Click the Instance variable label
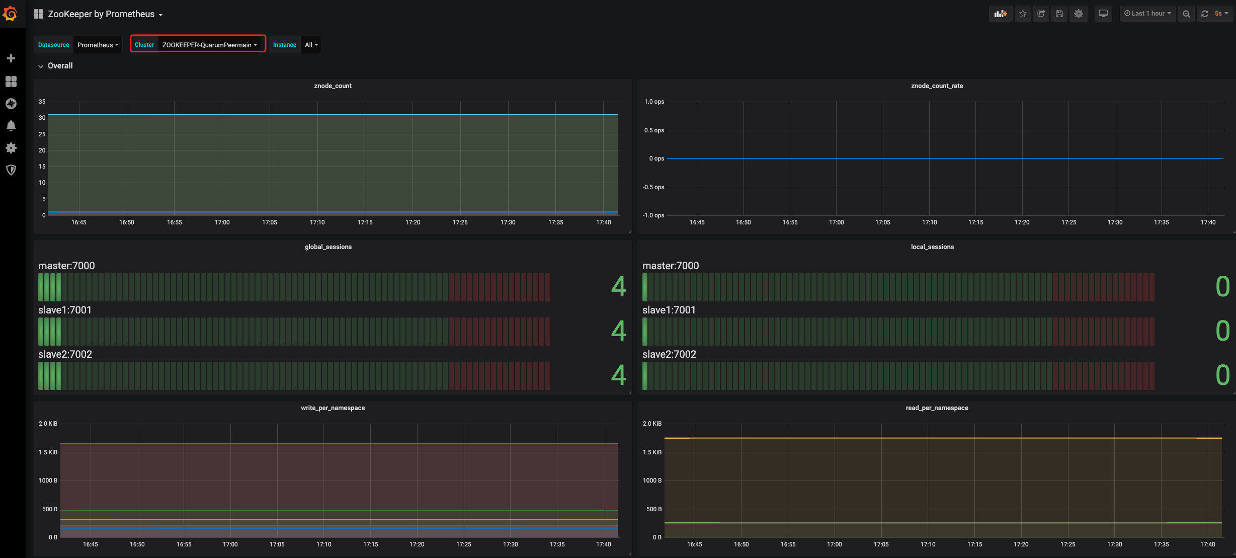Image resolution: width=1236 pixels, height=558 pixels. coord(285,45)
